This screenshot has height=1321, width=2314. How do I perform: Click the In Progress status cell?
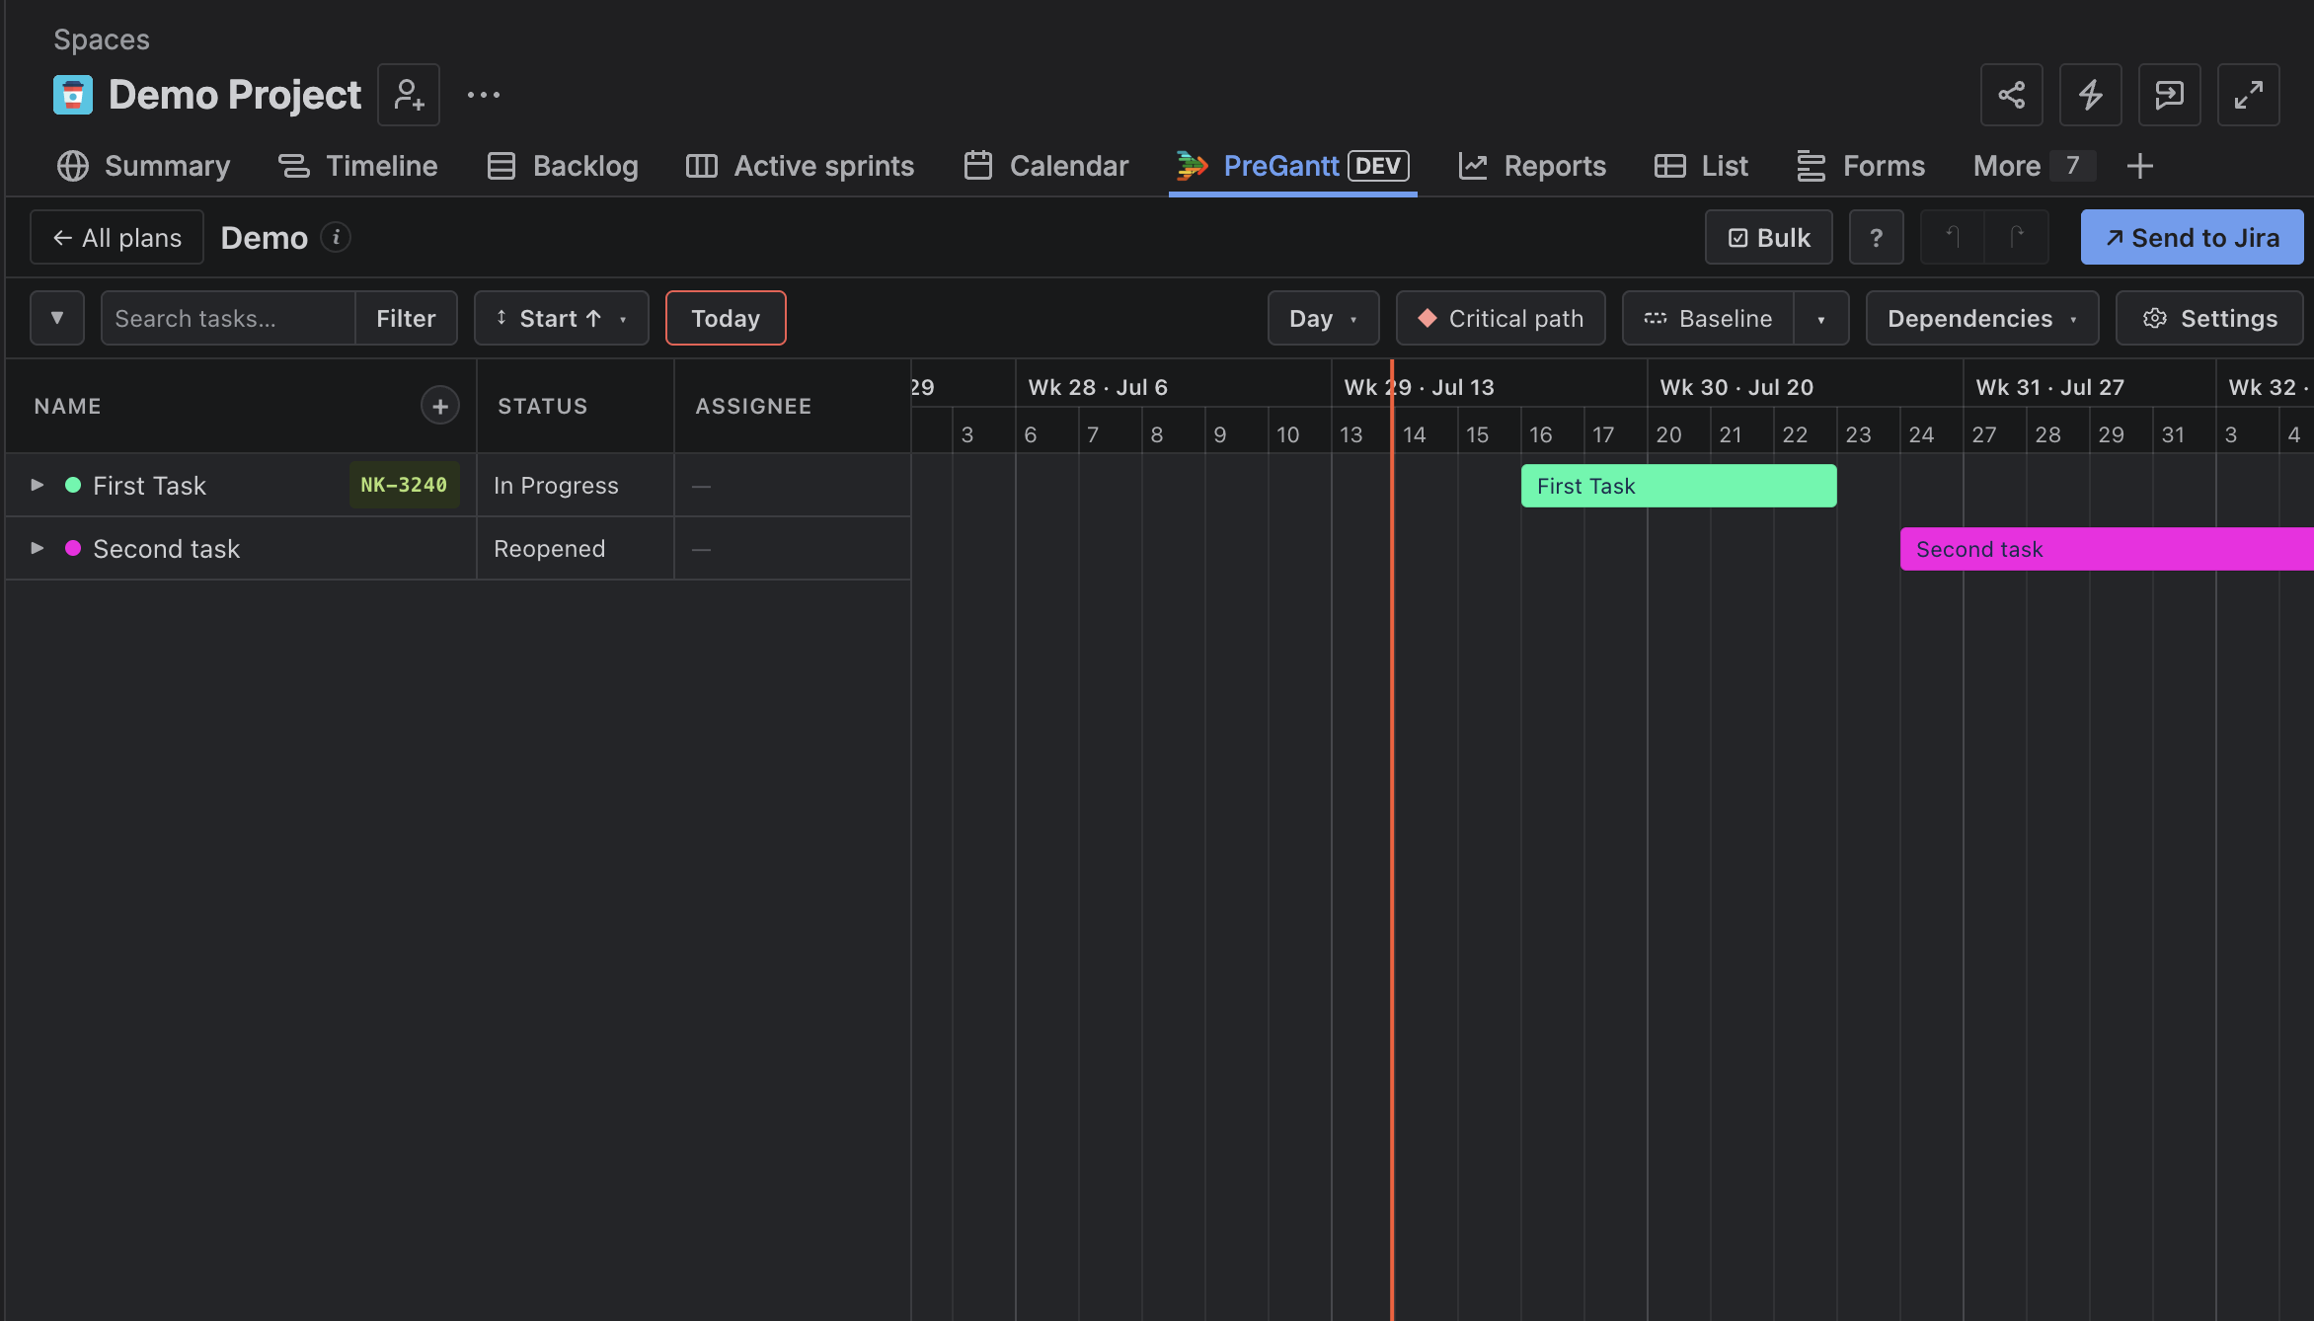[x=575, y=485]
